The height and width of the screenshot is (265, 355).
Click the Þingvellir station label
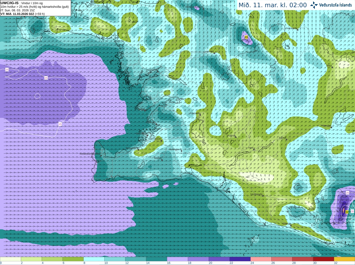click(195, 113)
